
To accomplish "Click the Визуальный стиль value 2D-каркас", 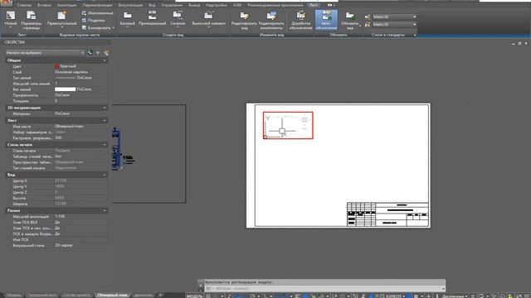I will [x=64, y=245].
